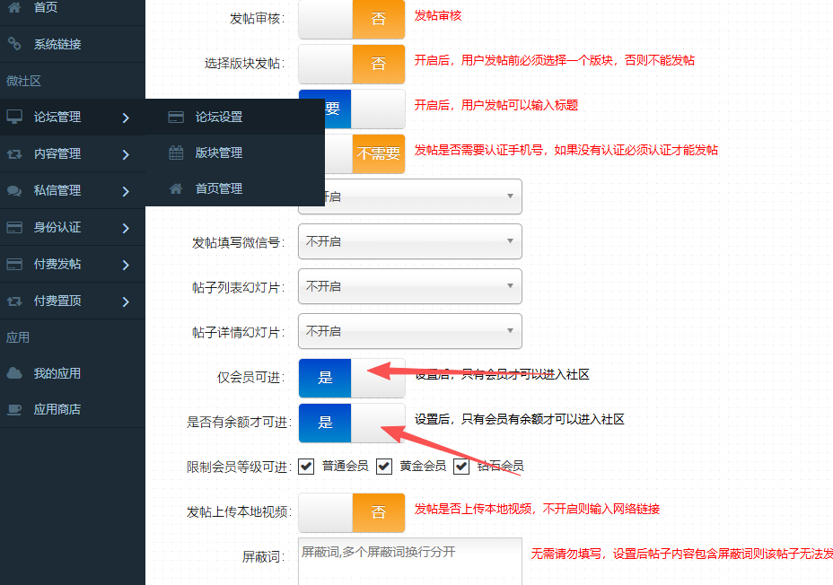
Task: Disable the 仅会员可进 switch
Action: click(x=352, y=378)
